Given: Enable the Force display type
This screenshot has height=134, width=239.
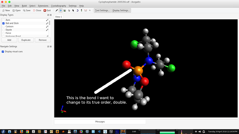Looking at the screenshot, I should [3, 33].
